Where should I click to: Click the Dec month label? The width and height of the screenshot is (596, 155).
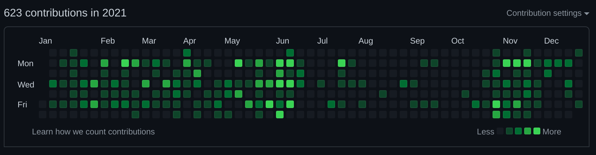551,41
